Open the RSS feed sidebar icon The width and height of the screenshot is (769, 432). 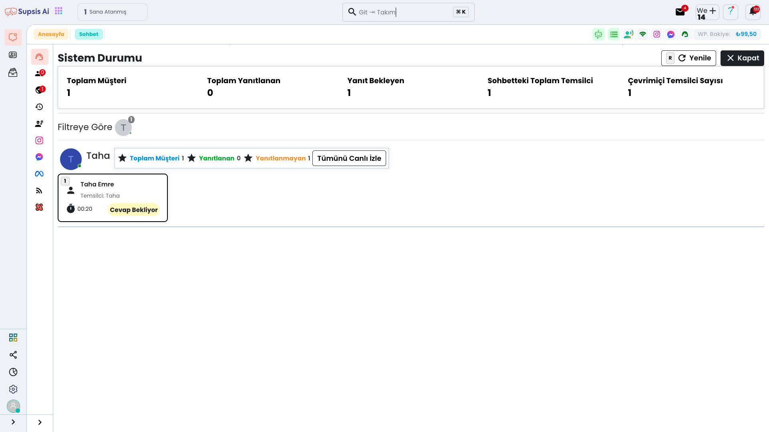[39, 191]
